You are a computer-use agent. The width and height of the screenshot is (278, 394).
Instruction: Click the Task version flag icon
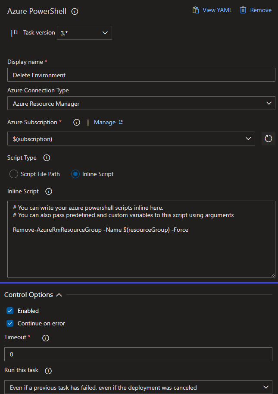(x=14, y=33)
